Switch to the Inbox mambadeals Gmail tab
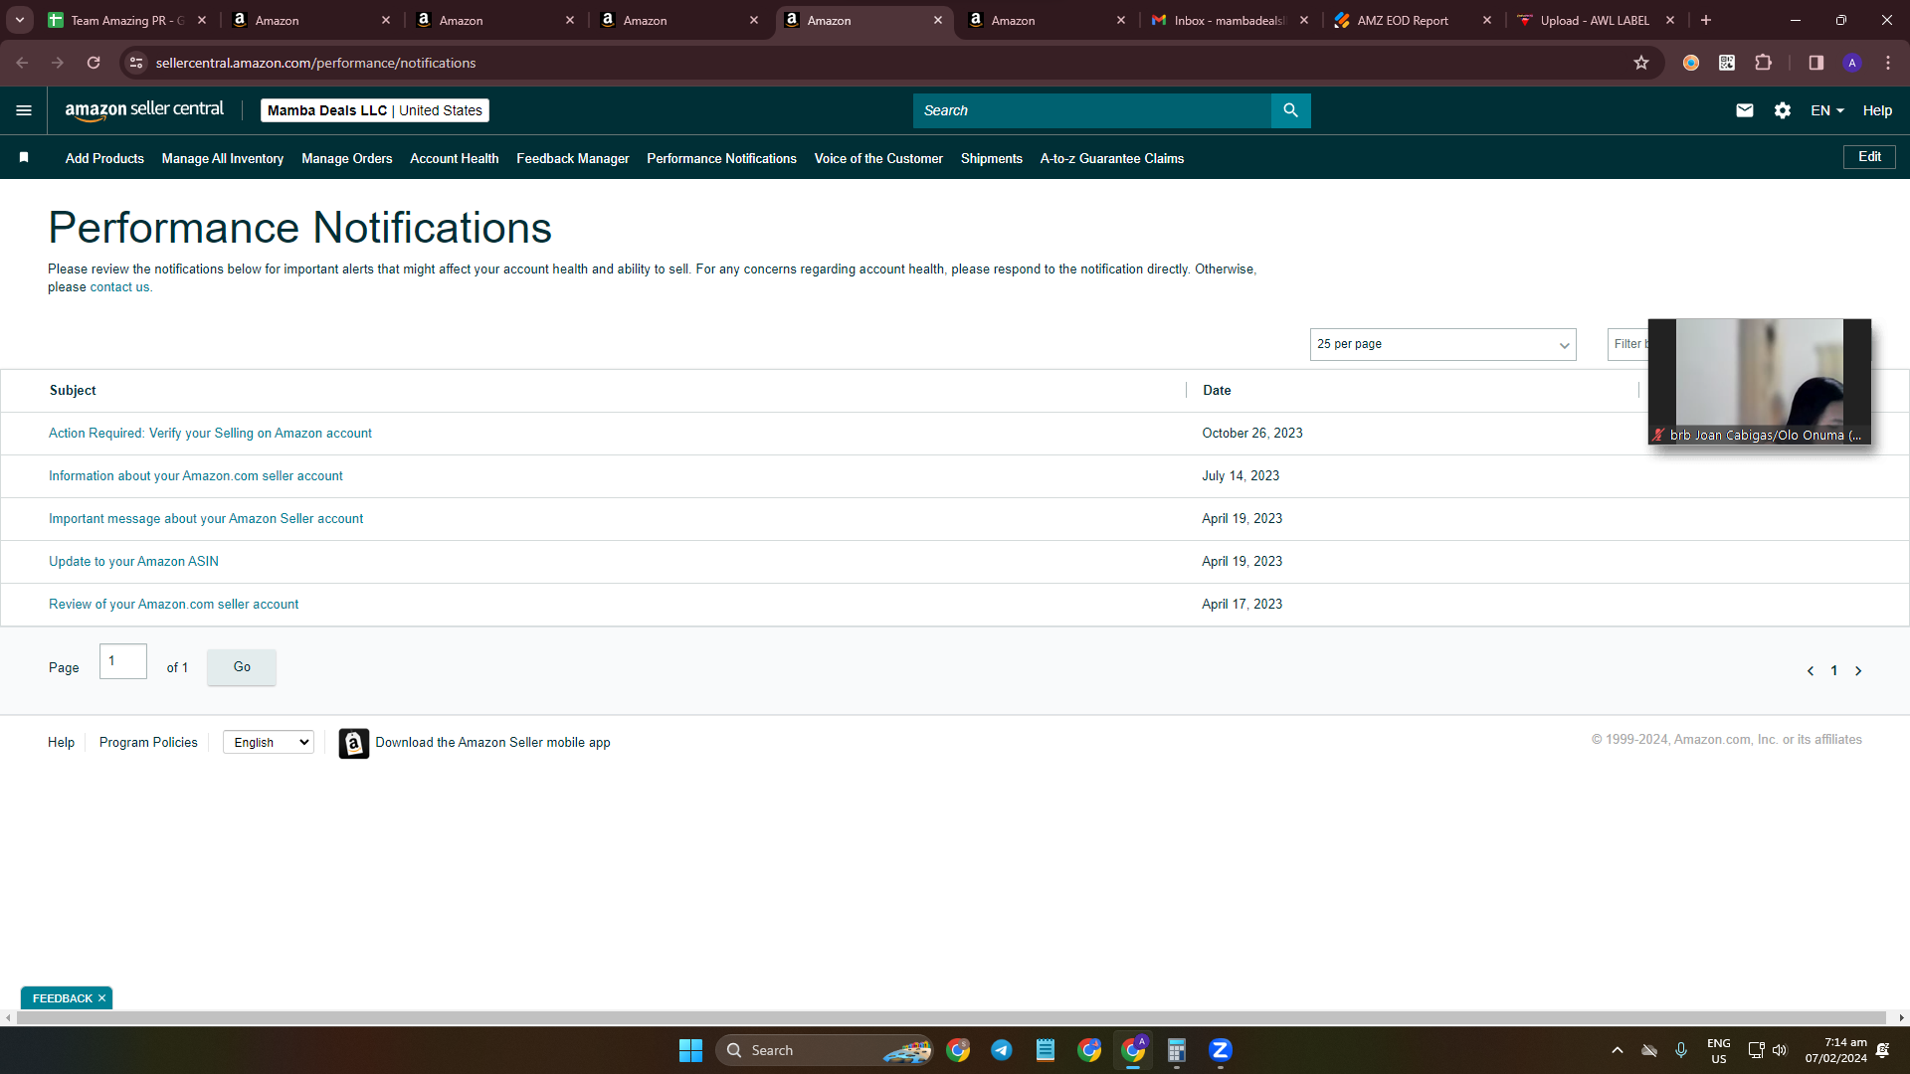The image size is (1910, 1074). 1231,20
